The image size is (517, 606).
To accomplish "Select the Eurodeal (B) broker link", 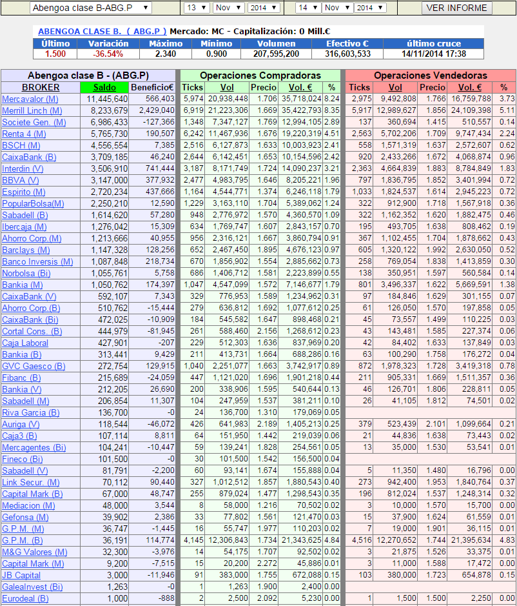I will click(x=25, y=598).
